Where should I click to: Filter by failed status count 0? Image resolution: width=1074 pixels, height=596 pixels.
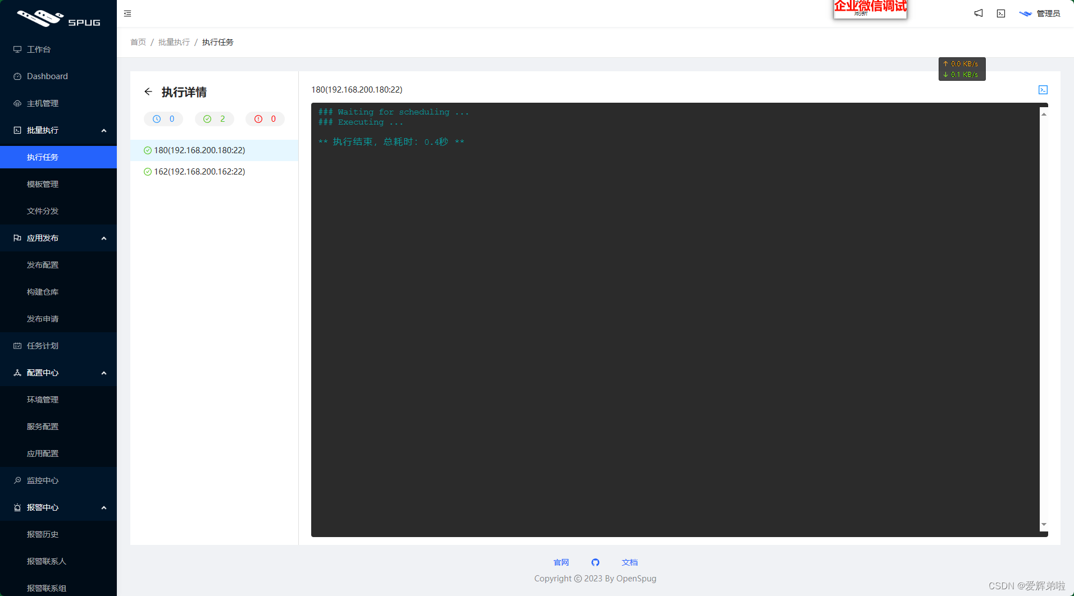pyautogui.click(x=265, y=119)
